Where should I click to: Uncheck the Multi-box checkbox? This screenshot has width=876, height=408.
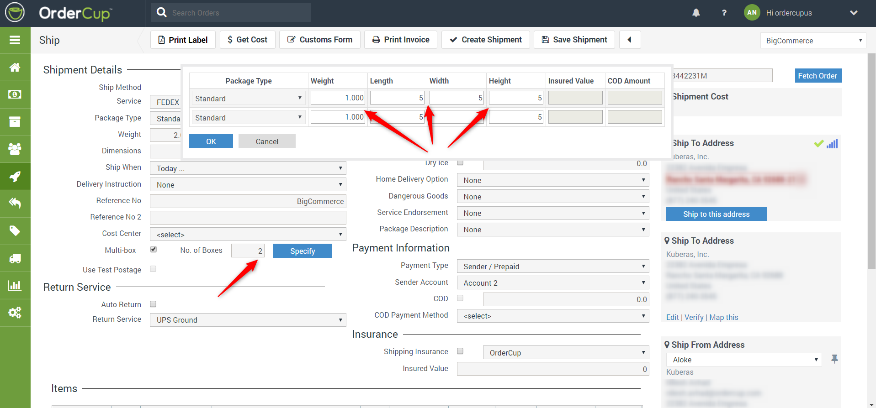[x=154, y=249]
